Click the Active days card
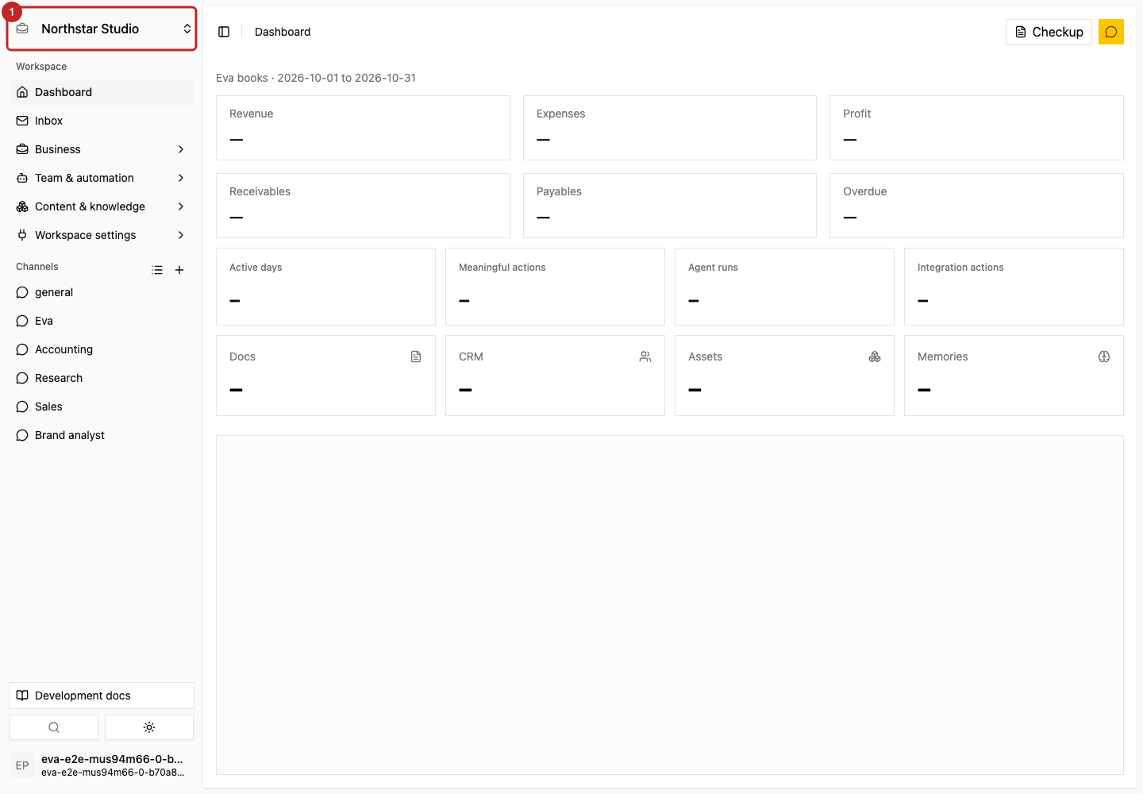Image resolution: width=1143 pixels, height=794 pixels. [x=325, y=287]
